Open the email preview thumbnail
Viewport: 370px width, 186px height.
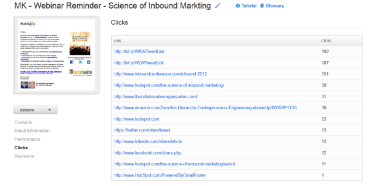click(57, 55)
